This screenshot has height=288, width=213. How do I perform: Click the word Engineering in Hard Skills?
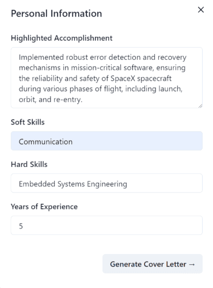point(107,184)
